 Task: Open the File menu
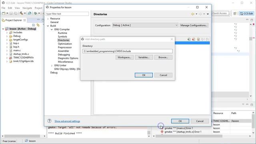pyautogui.click(x=4, y=8)
